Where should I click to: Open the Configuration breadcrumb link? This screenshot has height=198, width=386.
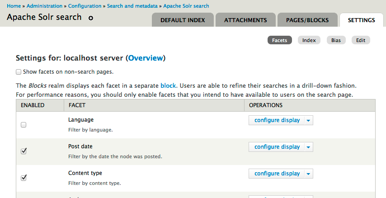coord(85,6)
